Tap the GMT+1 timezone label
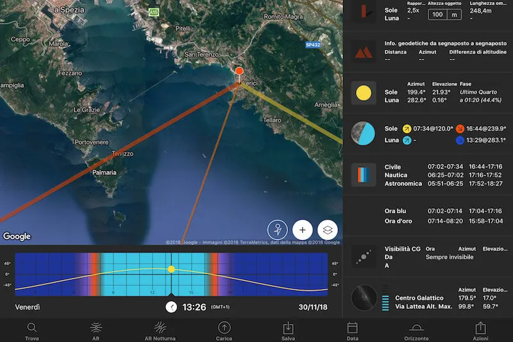This screenshot has height=342, width=513. (220, 307)
